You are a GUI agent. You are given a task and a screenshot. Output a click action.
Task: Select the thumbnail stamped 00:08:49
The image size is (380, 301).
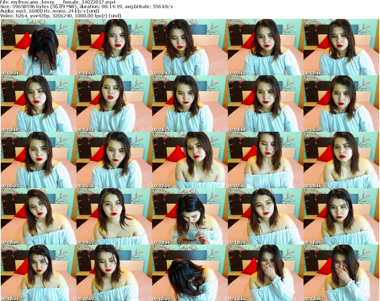pyautogui.click(x=38, y=216)
